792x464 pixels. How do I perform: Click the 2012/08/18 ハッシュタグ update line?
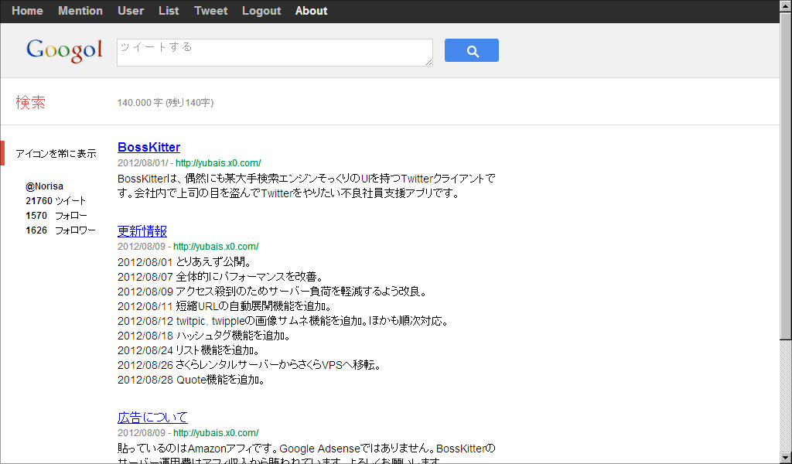204,336
